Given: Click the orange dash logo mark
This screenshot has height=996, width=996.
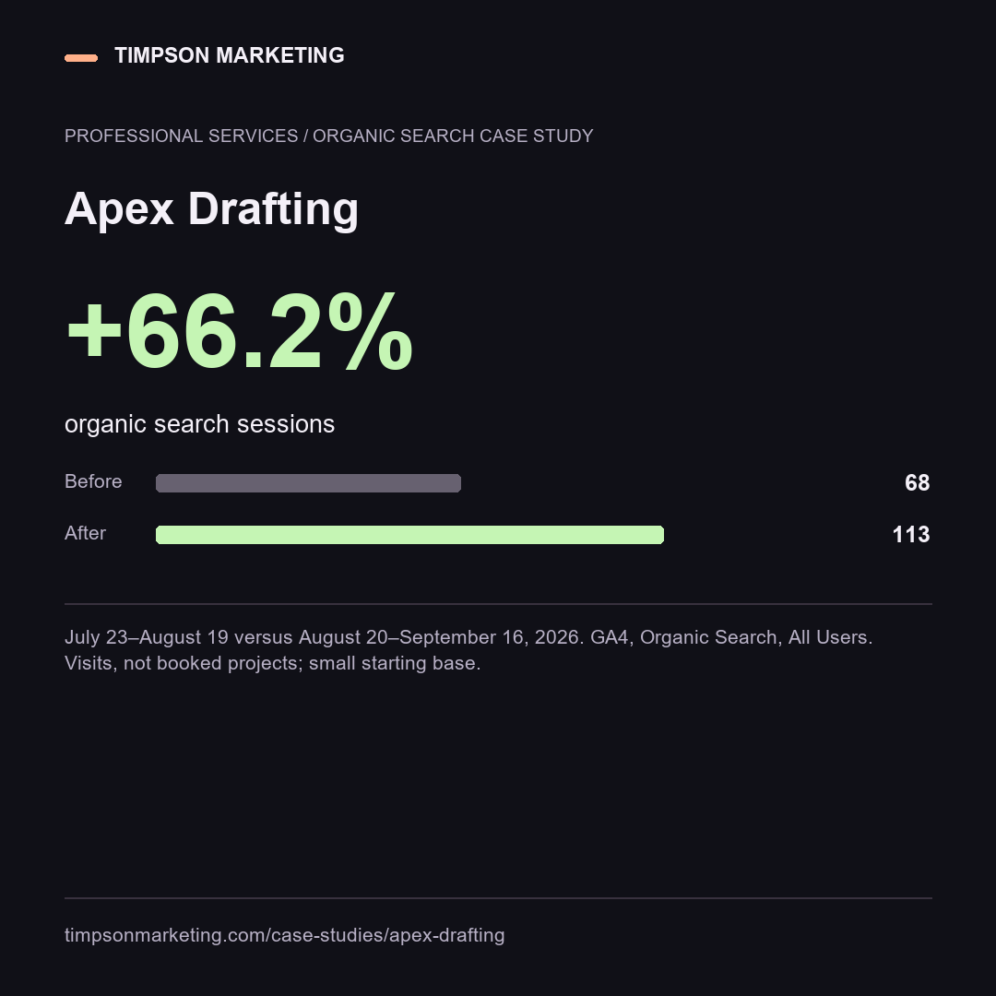Looking at the screenshot, I should click(x=81, y=58).
